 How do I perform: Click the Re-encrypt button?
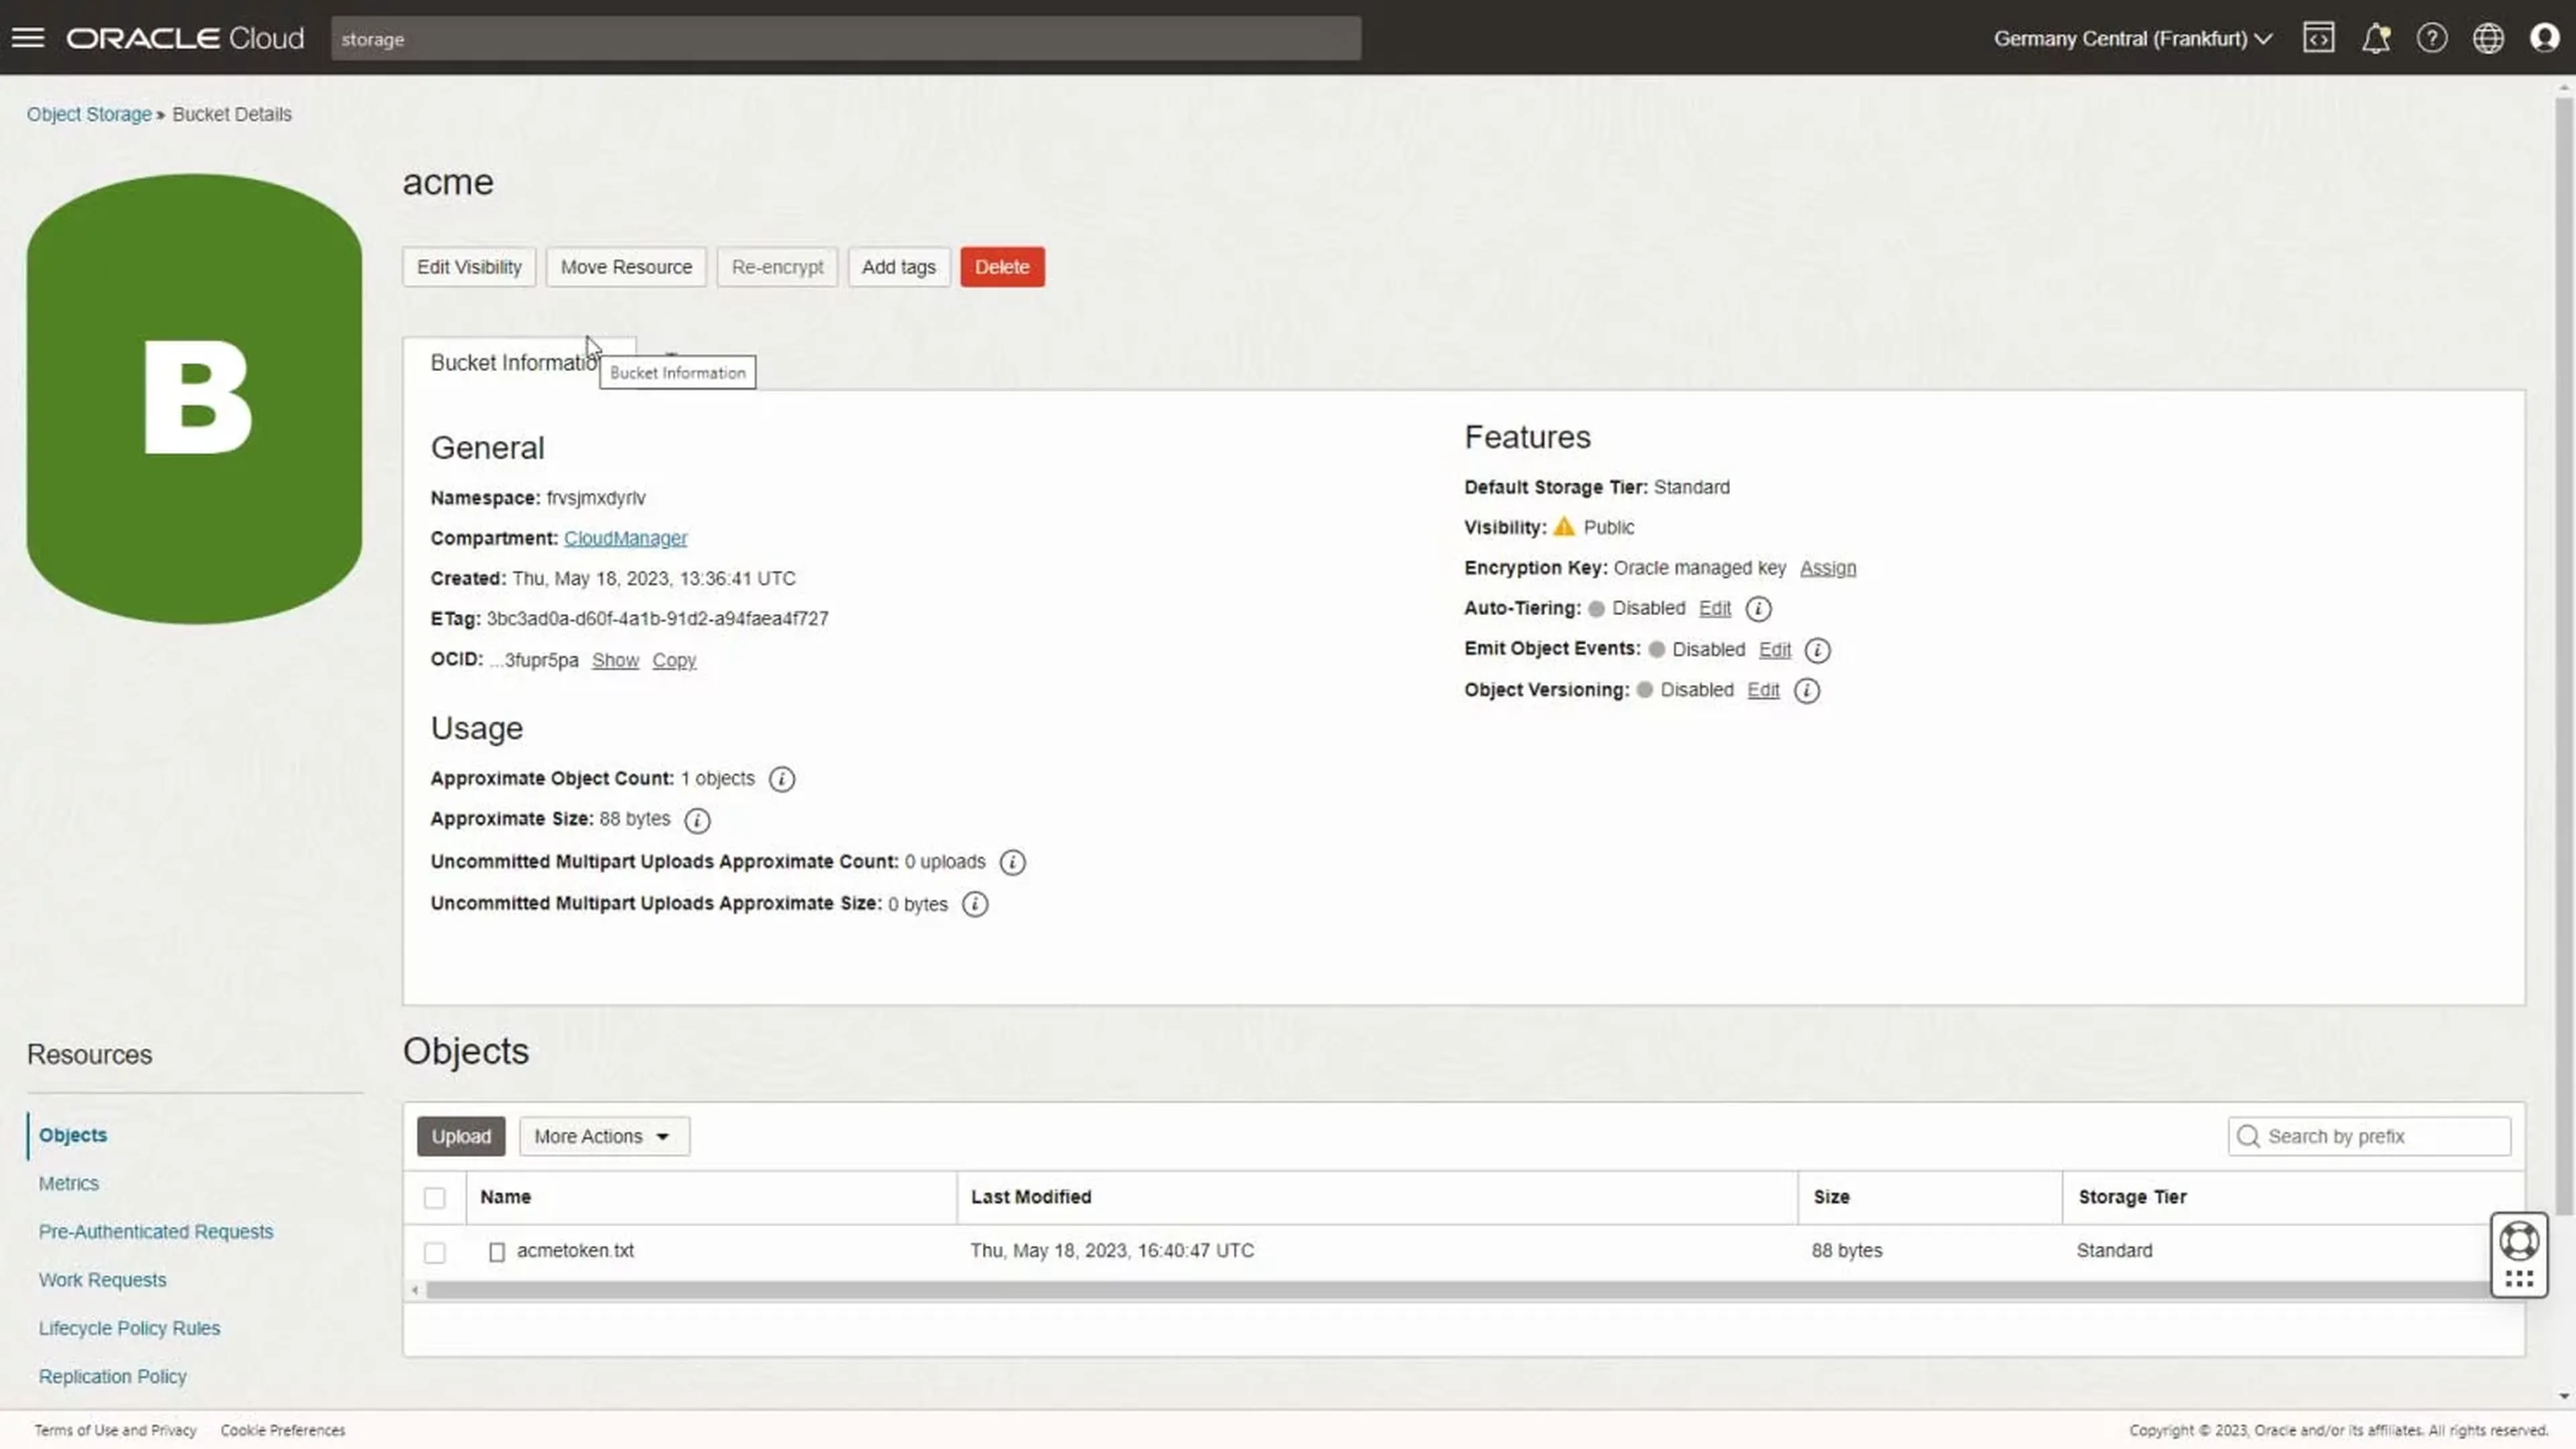tap(777, 267)
